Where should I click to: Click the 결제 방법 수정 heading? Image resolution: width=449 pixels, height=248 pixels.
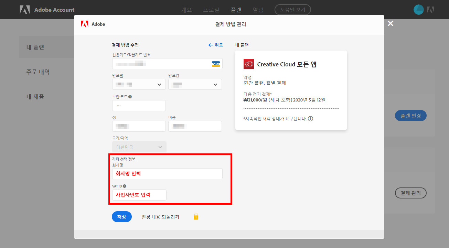coord(125,45)
